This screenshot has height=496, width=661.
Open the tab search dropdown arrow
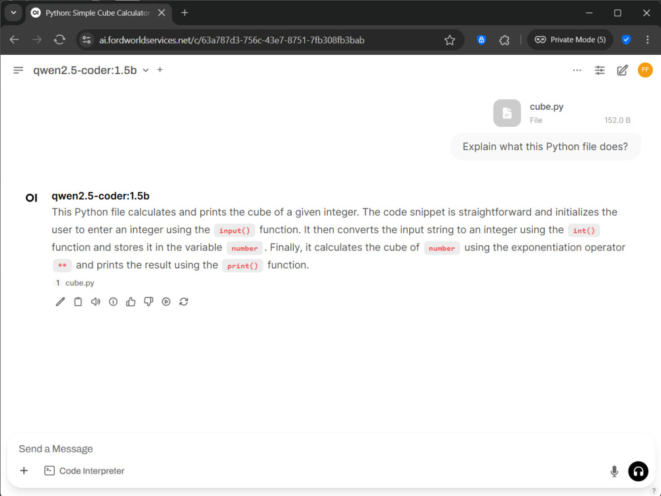tap(13, 13)
